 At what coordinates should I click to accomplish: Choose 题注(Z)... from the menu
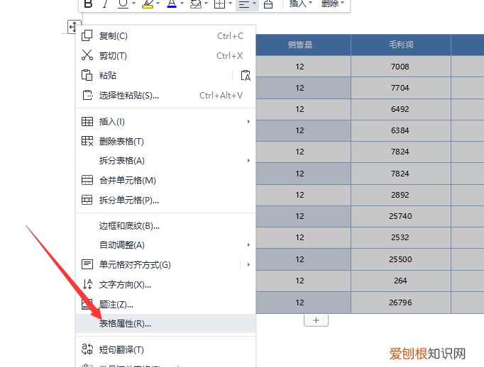[165, 305]
